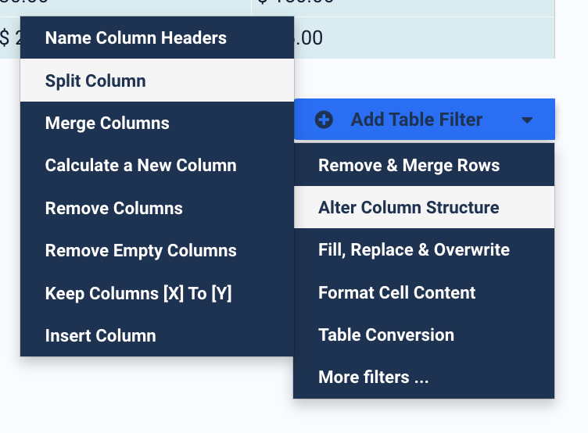
Task: Click the Add Table Filter button
Action: (425, 120)
